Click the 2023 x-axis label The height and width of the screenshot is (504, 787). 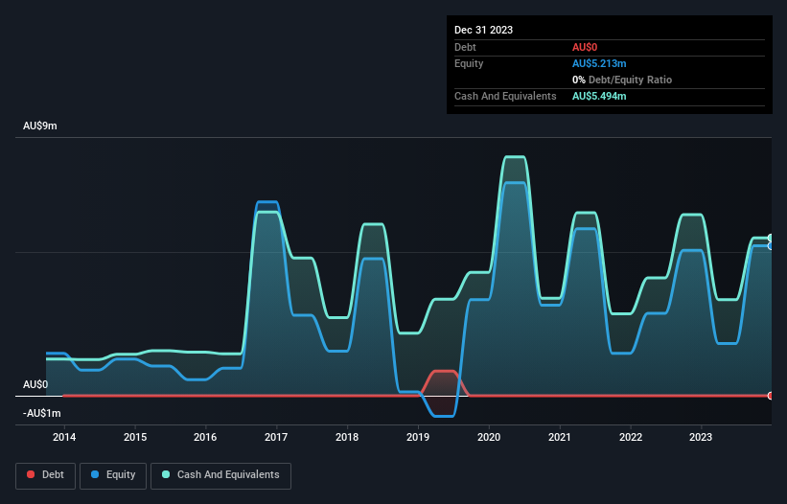tap(701, 437)
